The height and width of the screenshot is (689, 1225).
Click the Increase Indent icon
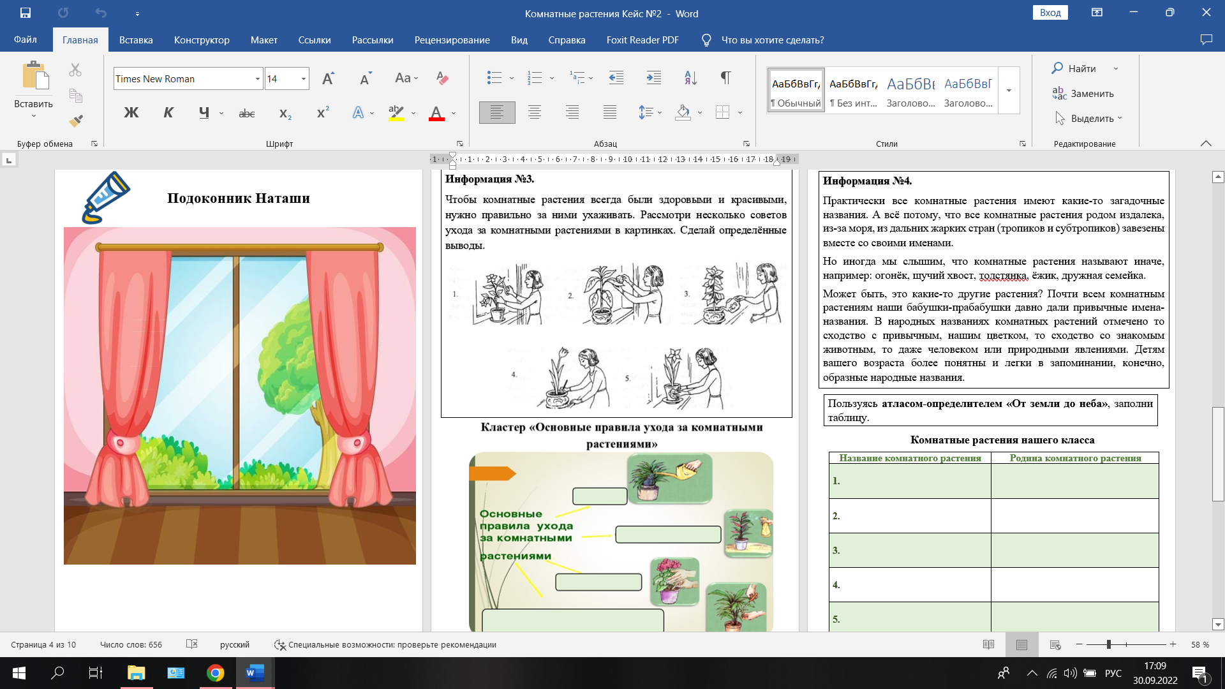pos(653,78)
